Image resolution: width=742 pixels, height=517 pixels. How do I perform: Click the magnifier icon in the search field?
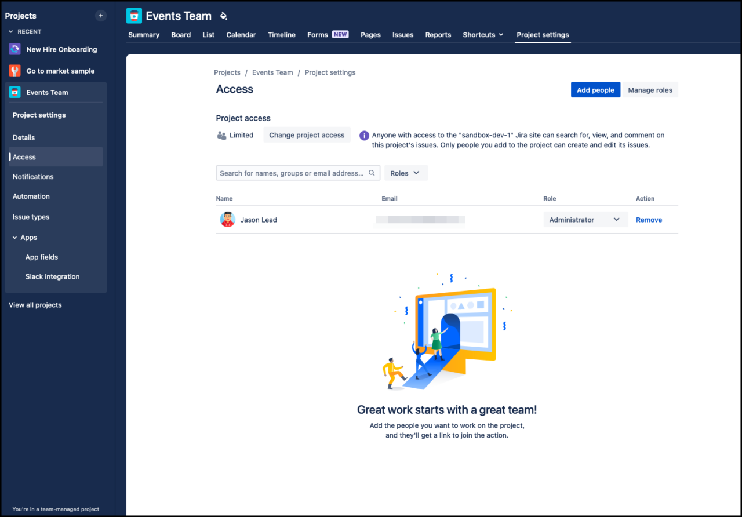point(372,173)
